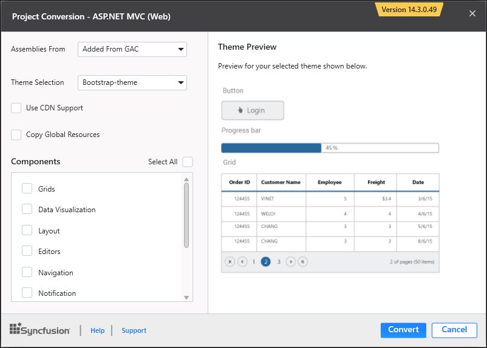Click components list scroll down arrow
487x348 pixels.
click(186, 298)
